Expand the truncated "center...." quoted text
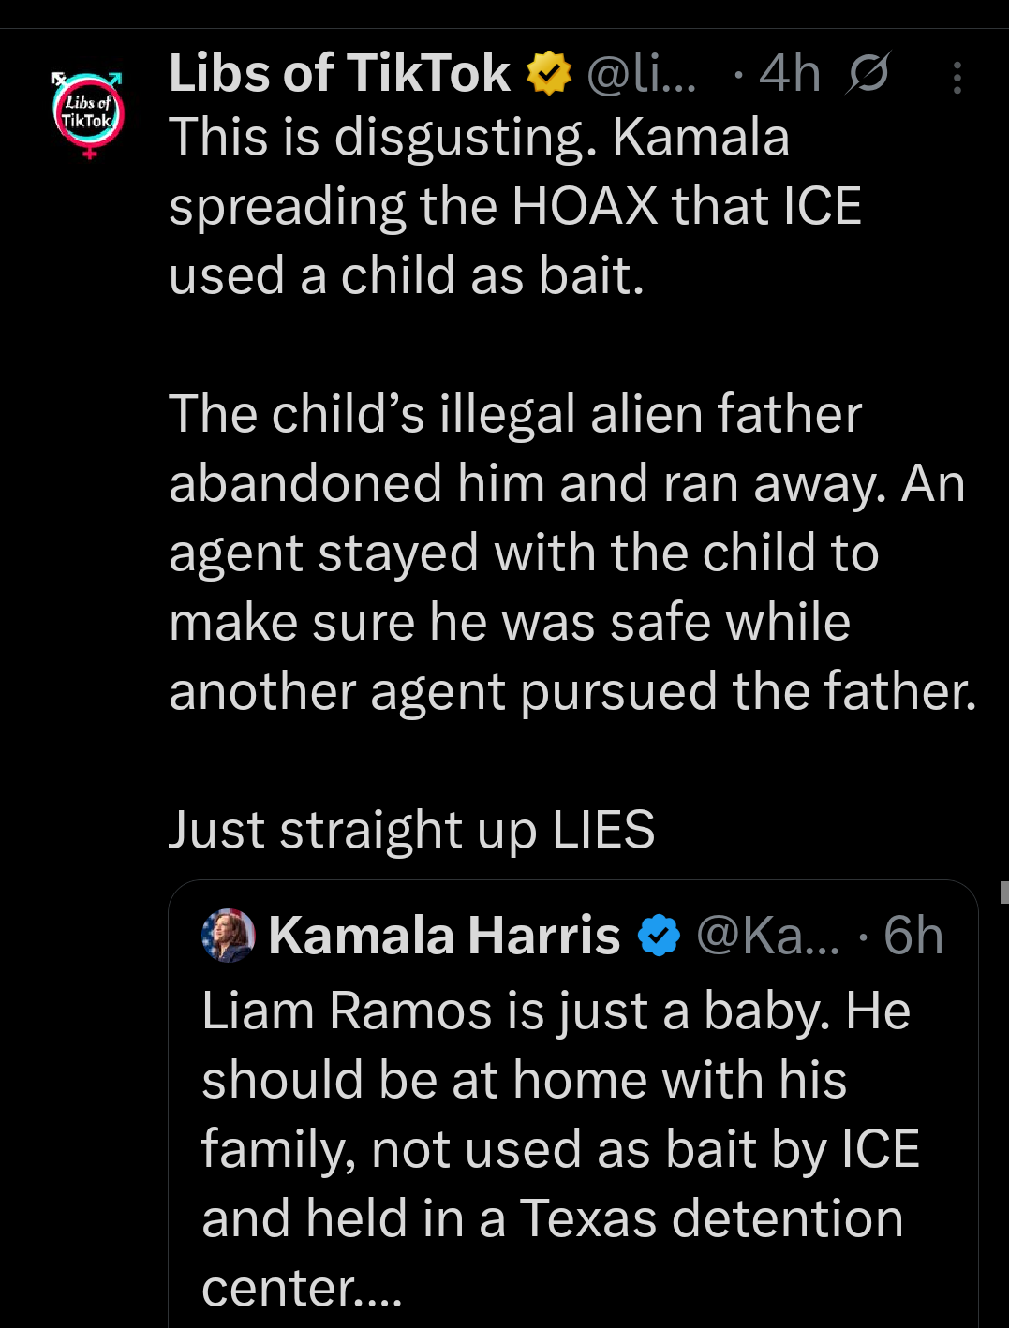This screenshot has height=1328, width=1009. pos(302,1289)
